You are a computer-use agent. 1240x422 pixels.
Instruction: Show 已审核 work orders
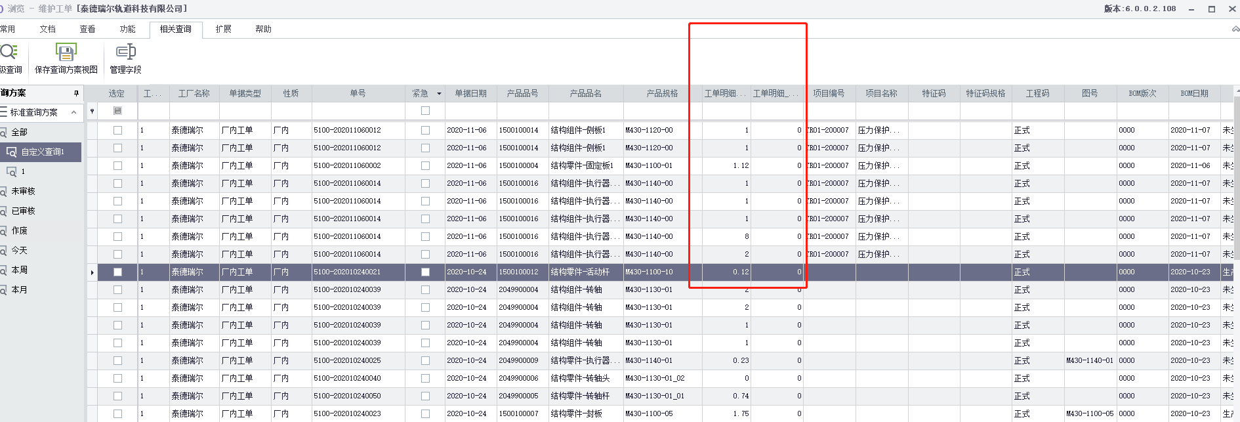(x=23, y=211)
